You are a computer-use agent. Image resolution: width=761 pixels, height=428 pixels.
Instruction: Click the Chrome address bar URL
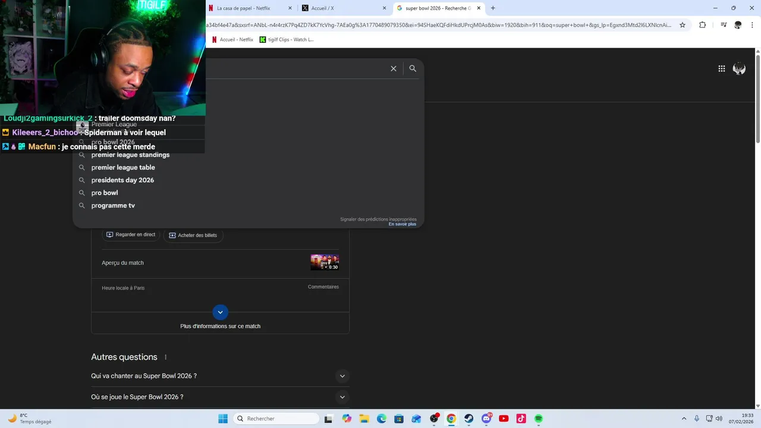coord(438,25)
